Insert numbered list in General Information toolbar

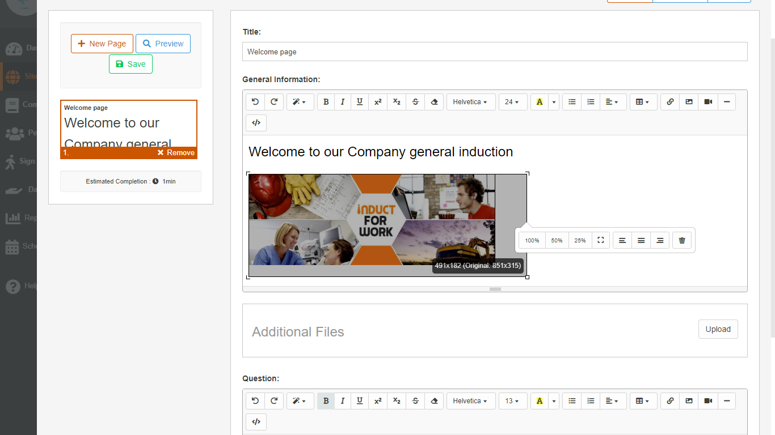[x=591, y=102]
